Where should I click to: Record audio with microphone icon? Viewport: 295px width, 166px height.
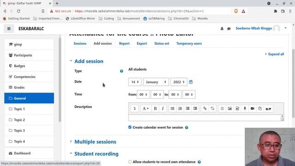click(245, 109)
